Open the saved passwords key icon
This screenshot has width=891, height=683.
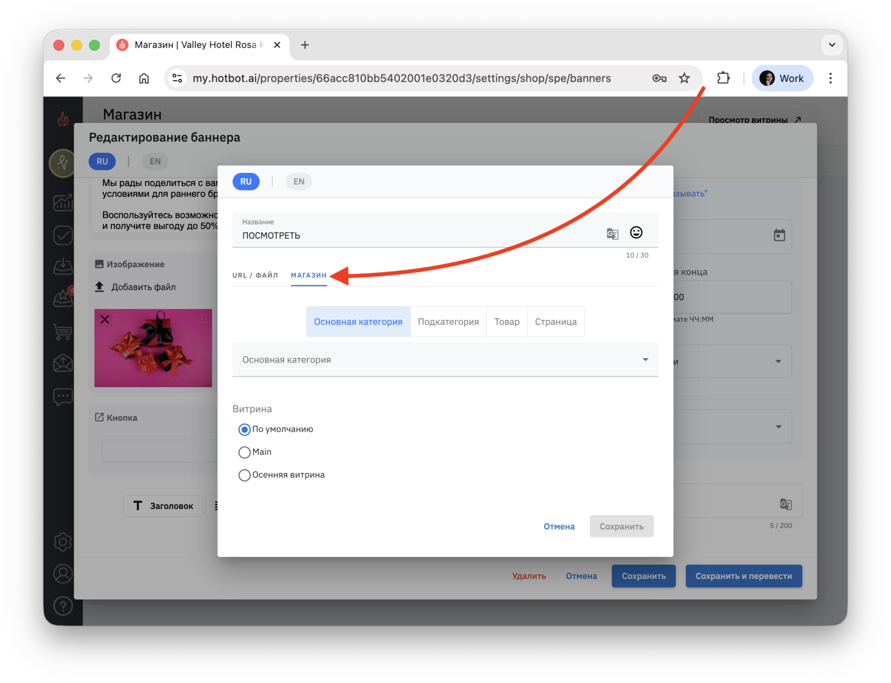click(659, 78)
